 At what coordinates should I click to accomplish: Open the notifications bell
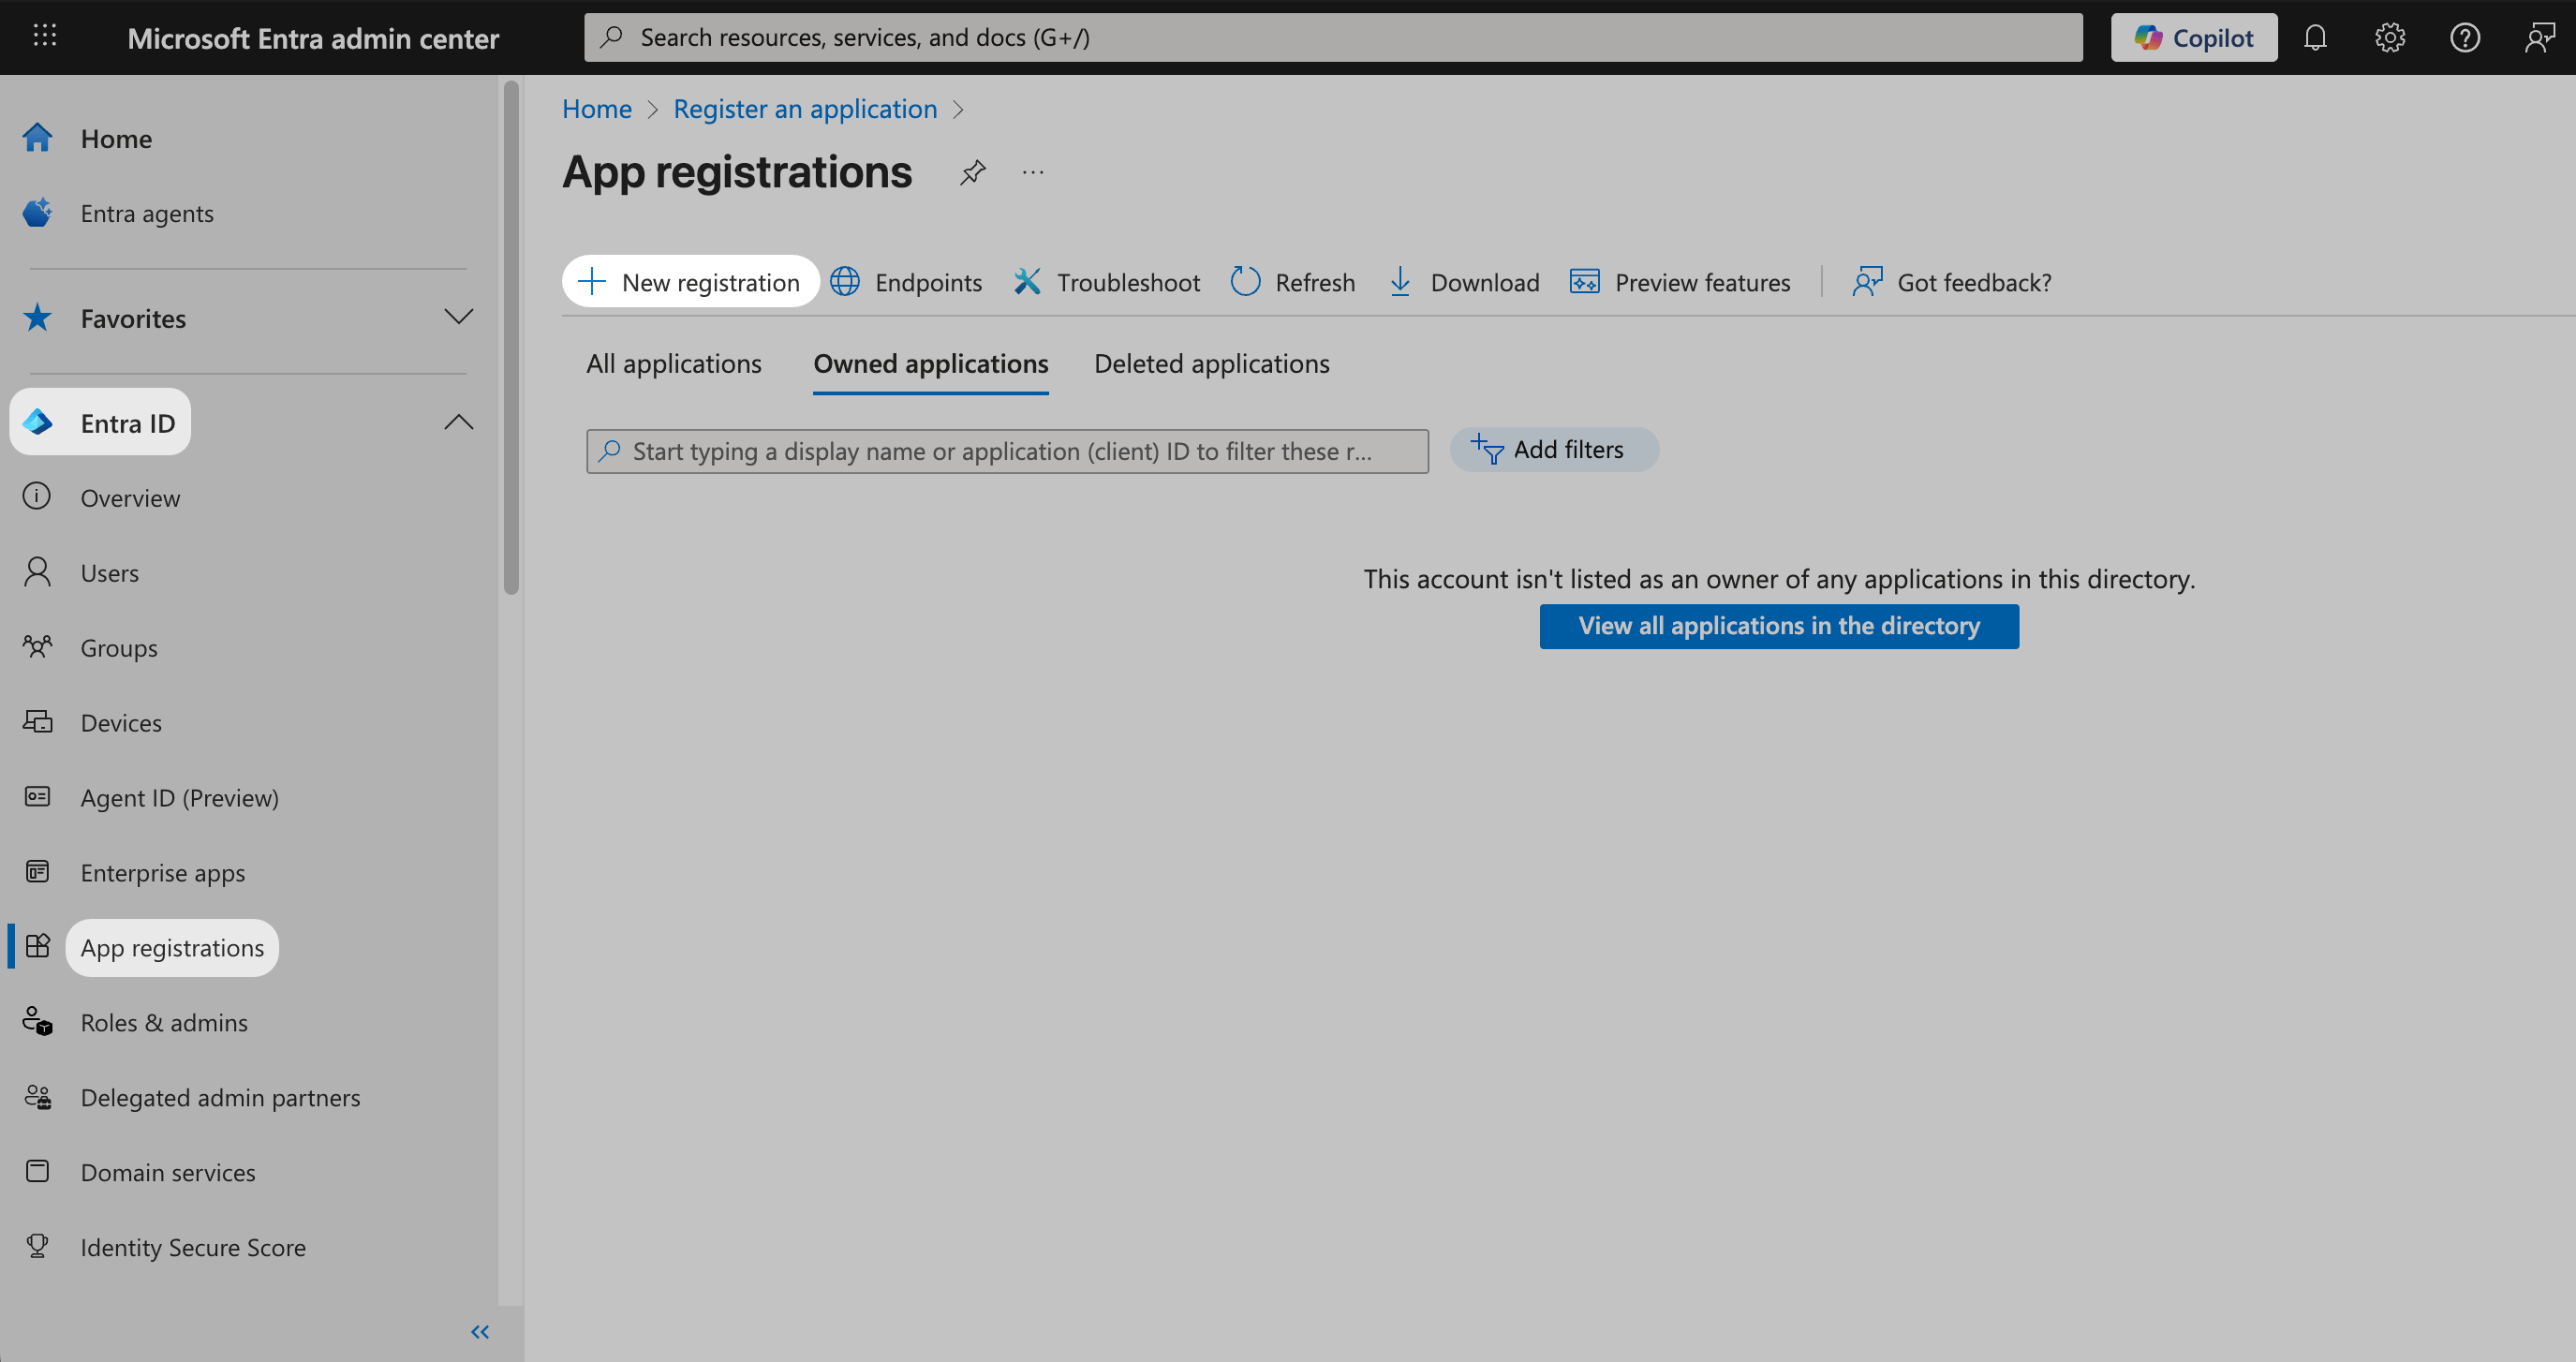click(x=2315, y=37)
